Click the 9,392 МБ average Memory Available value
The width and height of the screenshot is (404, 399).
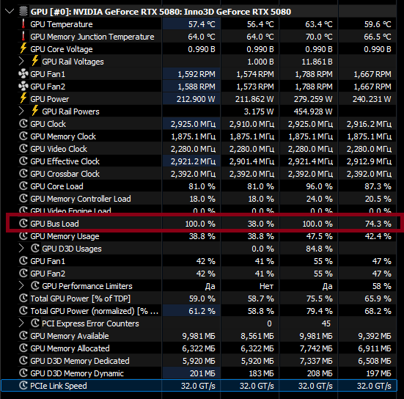(375, 336)
